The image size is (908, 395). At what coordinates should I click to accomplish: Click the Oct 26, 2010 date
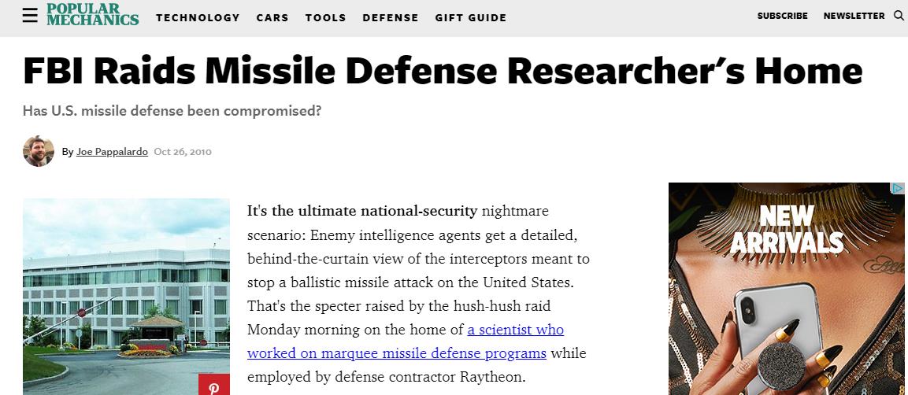tap(183, 152)
